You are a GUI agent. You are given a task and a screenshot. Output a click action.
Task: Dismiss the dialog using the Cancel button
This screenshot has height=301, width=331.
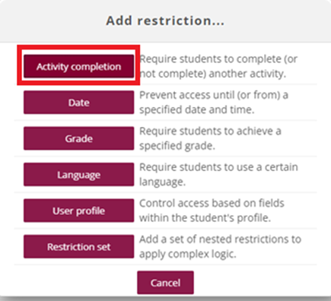165,283
